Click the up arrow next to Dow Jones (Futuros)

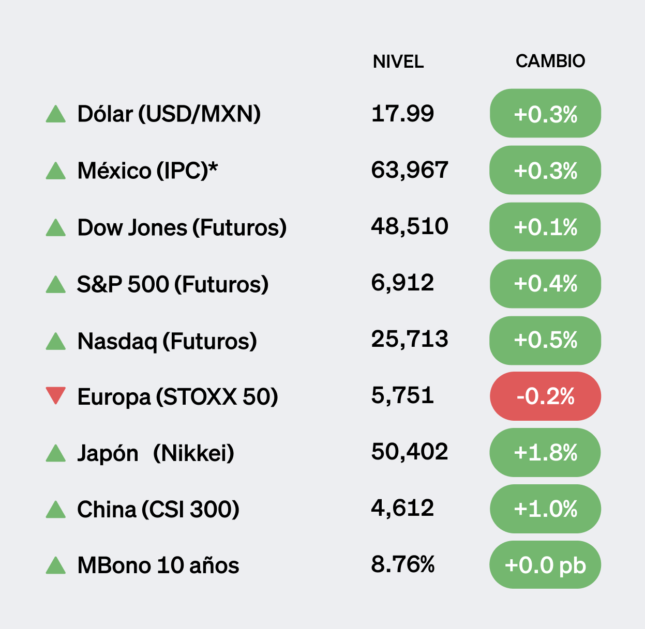[56, 228]
